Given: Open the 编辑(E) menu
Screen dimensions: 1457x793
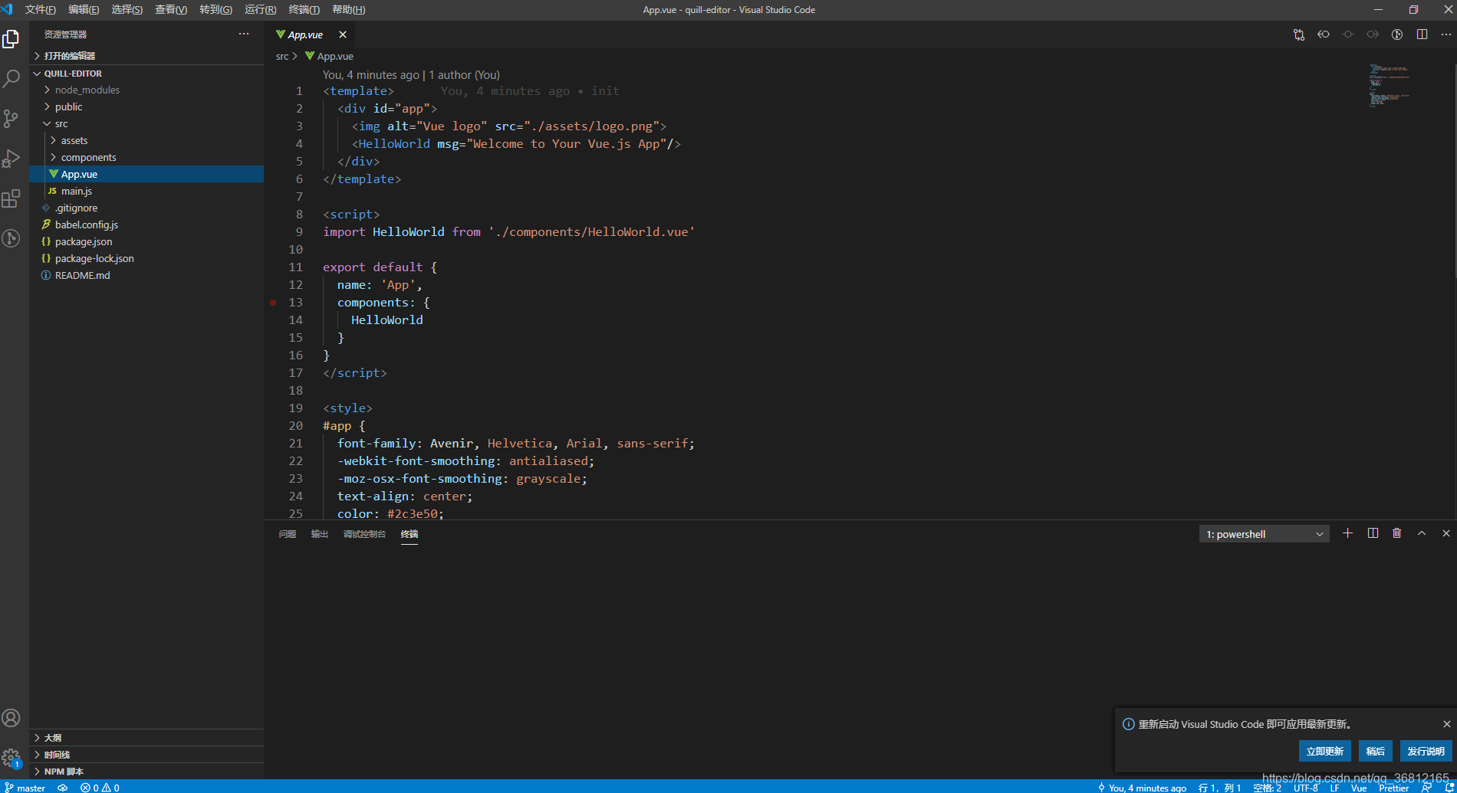Looking at the screenshot, I should point(84,9).
